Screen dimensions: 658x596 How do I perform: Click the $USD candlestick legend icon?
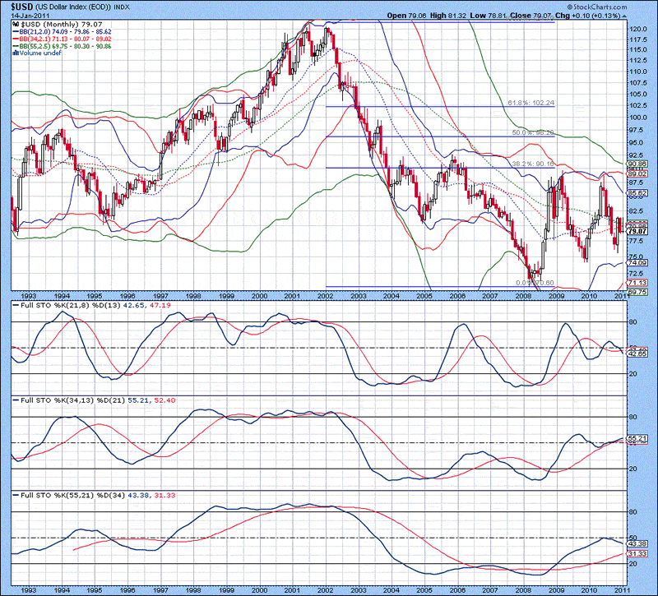coord(16,25)
